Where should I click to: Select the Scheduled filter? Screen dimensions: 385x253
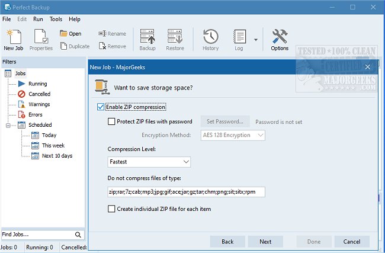tap(40, 125)
